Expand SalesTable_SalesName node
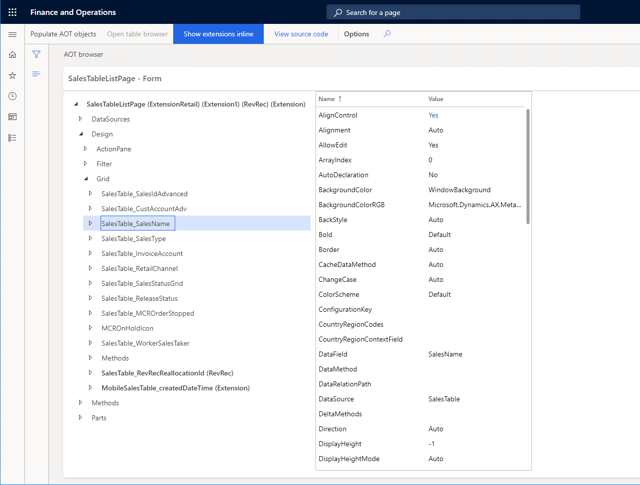The width and height of the screenshot is (640, 485). tap(91, 224)
